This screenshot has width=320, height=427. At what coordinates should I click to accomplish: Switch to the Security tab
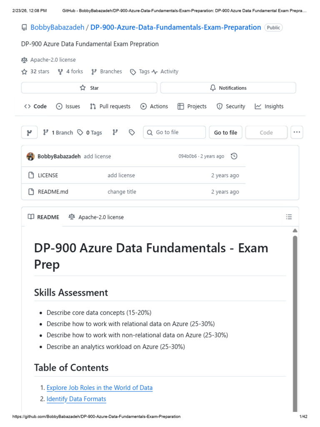click(x=231, y=106)
